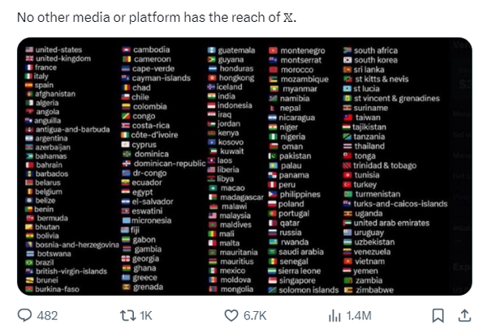Click the 6.7K likes count
This screenshot has width=487, height=333.
coord(255,316)
